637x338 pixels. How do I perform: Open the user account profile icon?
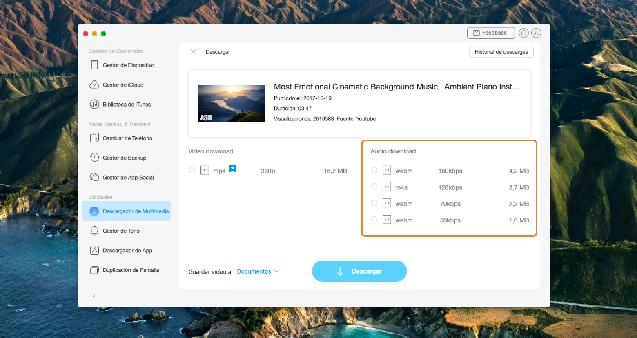click(536, 33)
